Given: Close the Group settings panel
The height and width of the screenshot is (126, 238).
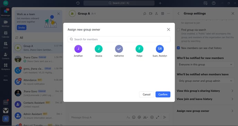Looking at the screenshot, I should (233, 13).
